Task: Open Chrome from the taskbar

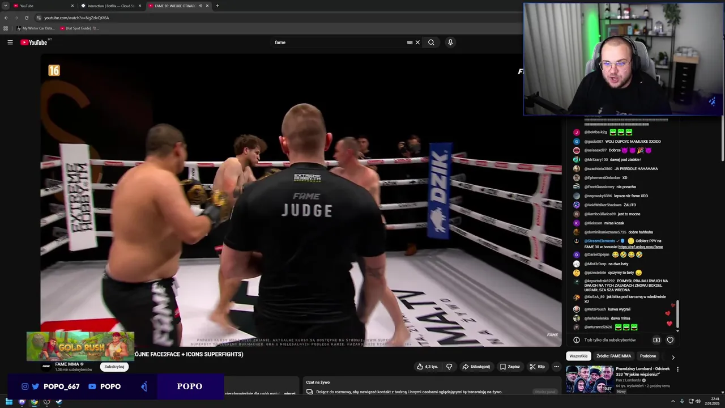Action: point(34,402)
